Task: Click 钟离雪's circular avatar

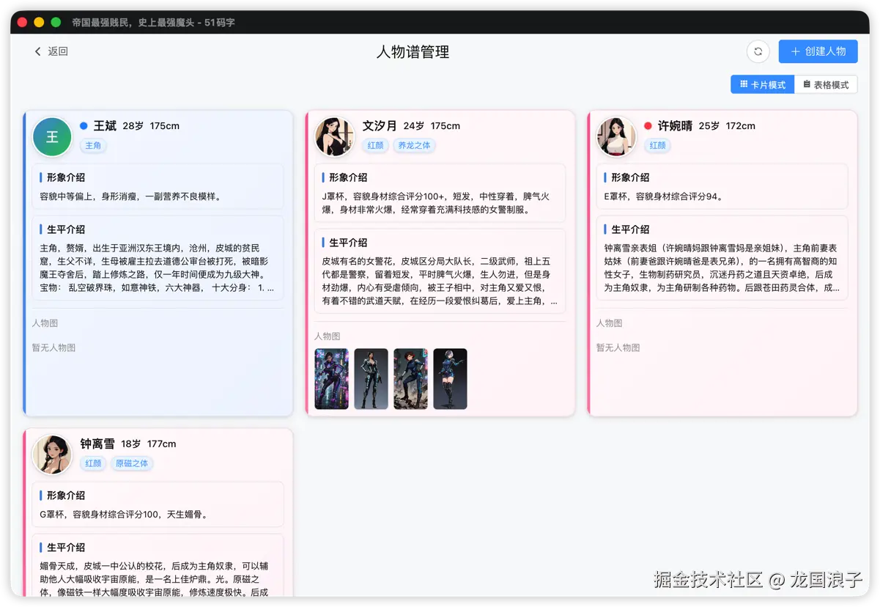Action: (52, 455)
